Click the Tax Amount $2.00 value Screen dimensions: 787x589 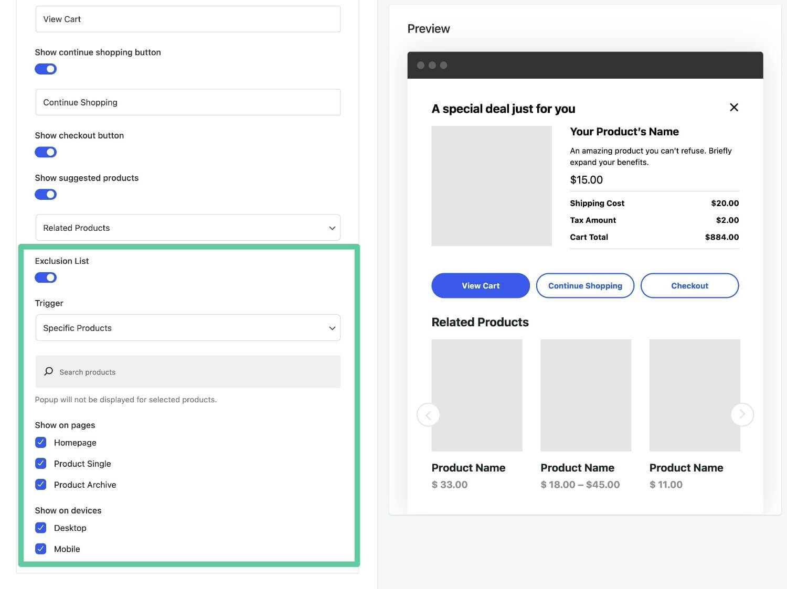click(727, 220)
